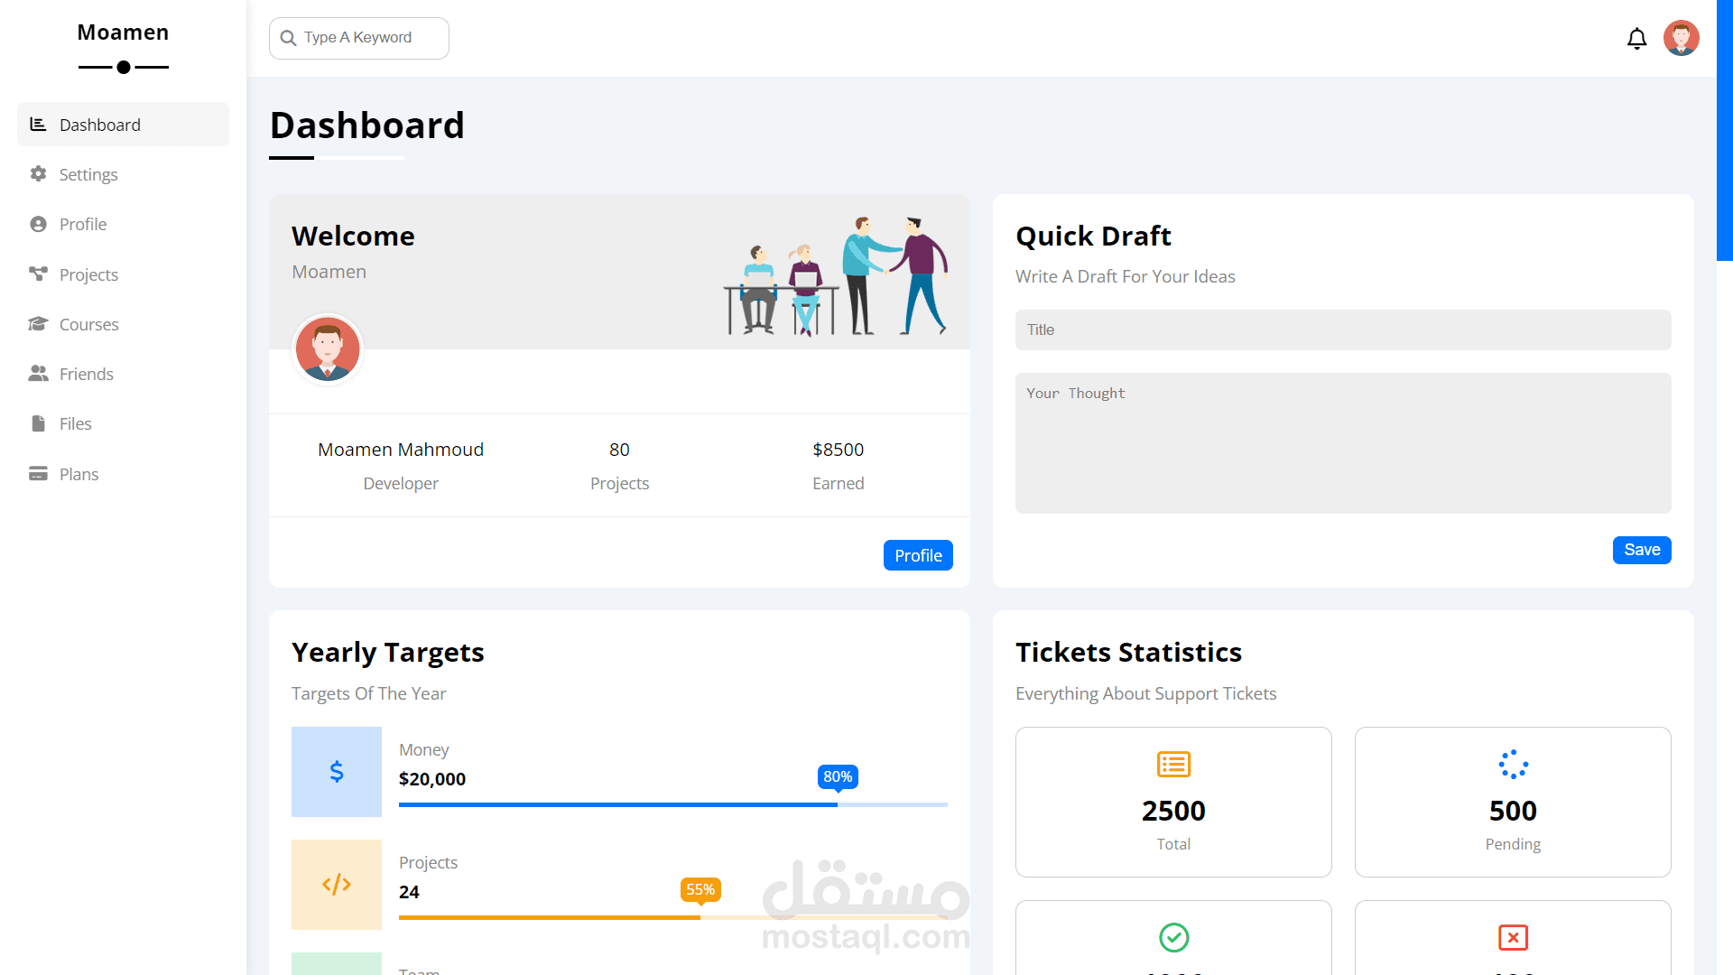Go to Profile in the sidebar
Screen dimensions: 1733x975
click(x=123, y=224)
